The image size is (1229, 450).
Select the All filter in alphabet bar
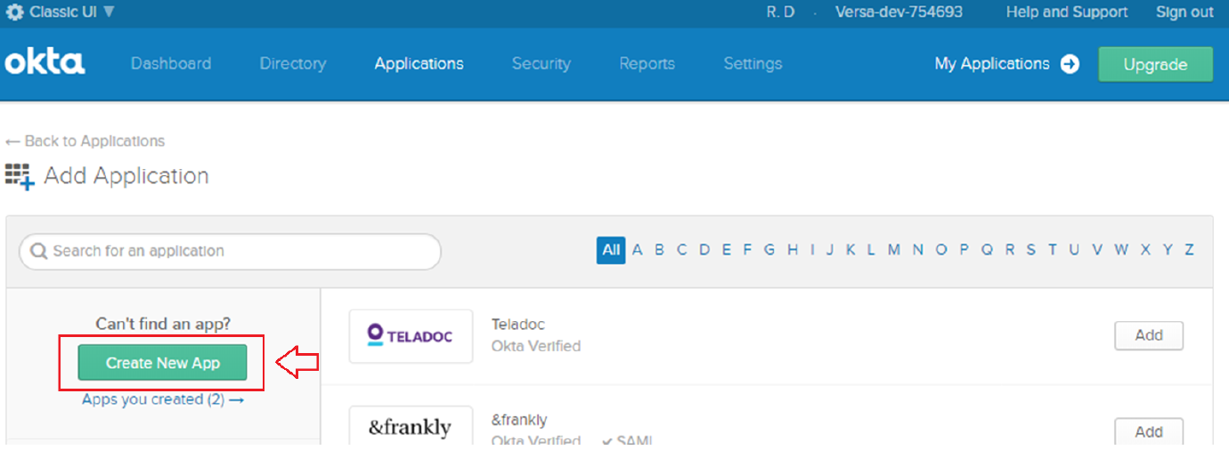[x=611, y=250]
